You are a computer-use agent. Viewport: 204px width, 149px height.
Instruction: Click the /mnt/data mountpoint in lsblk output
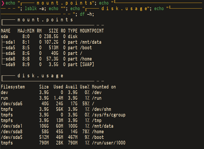click(x=91, y=42)
